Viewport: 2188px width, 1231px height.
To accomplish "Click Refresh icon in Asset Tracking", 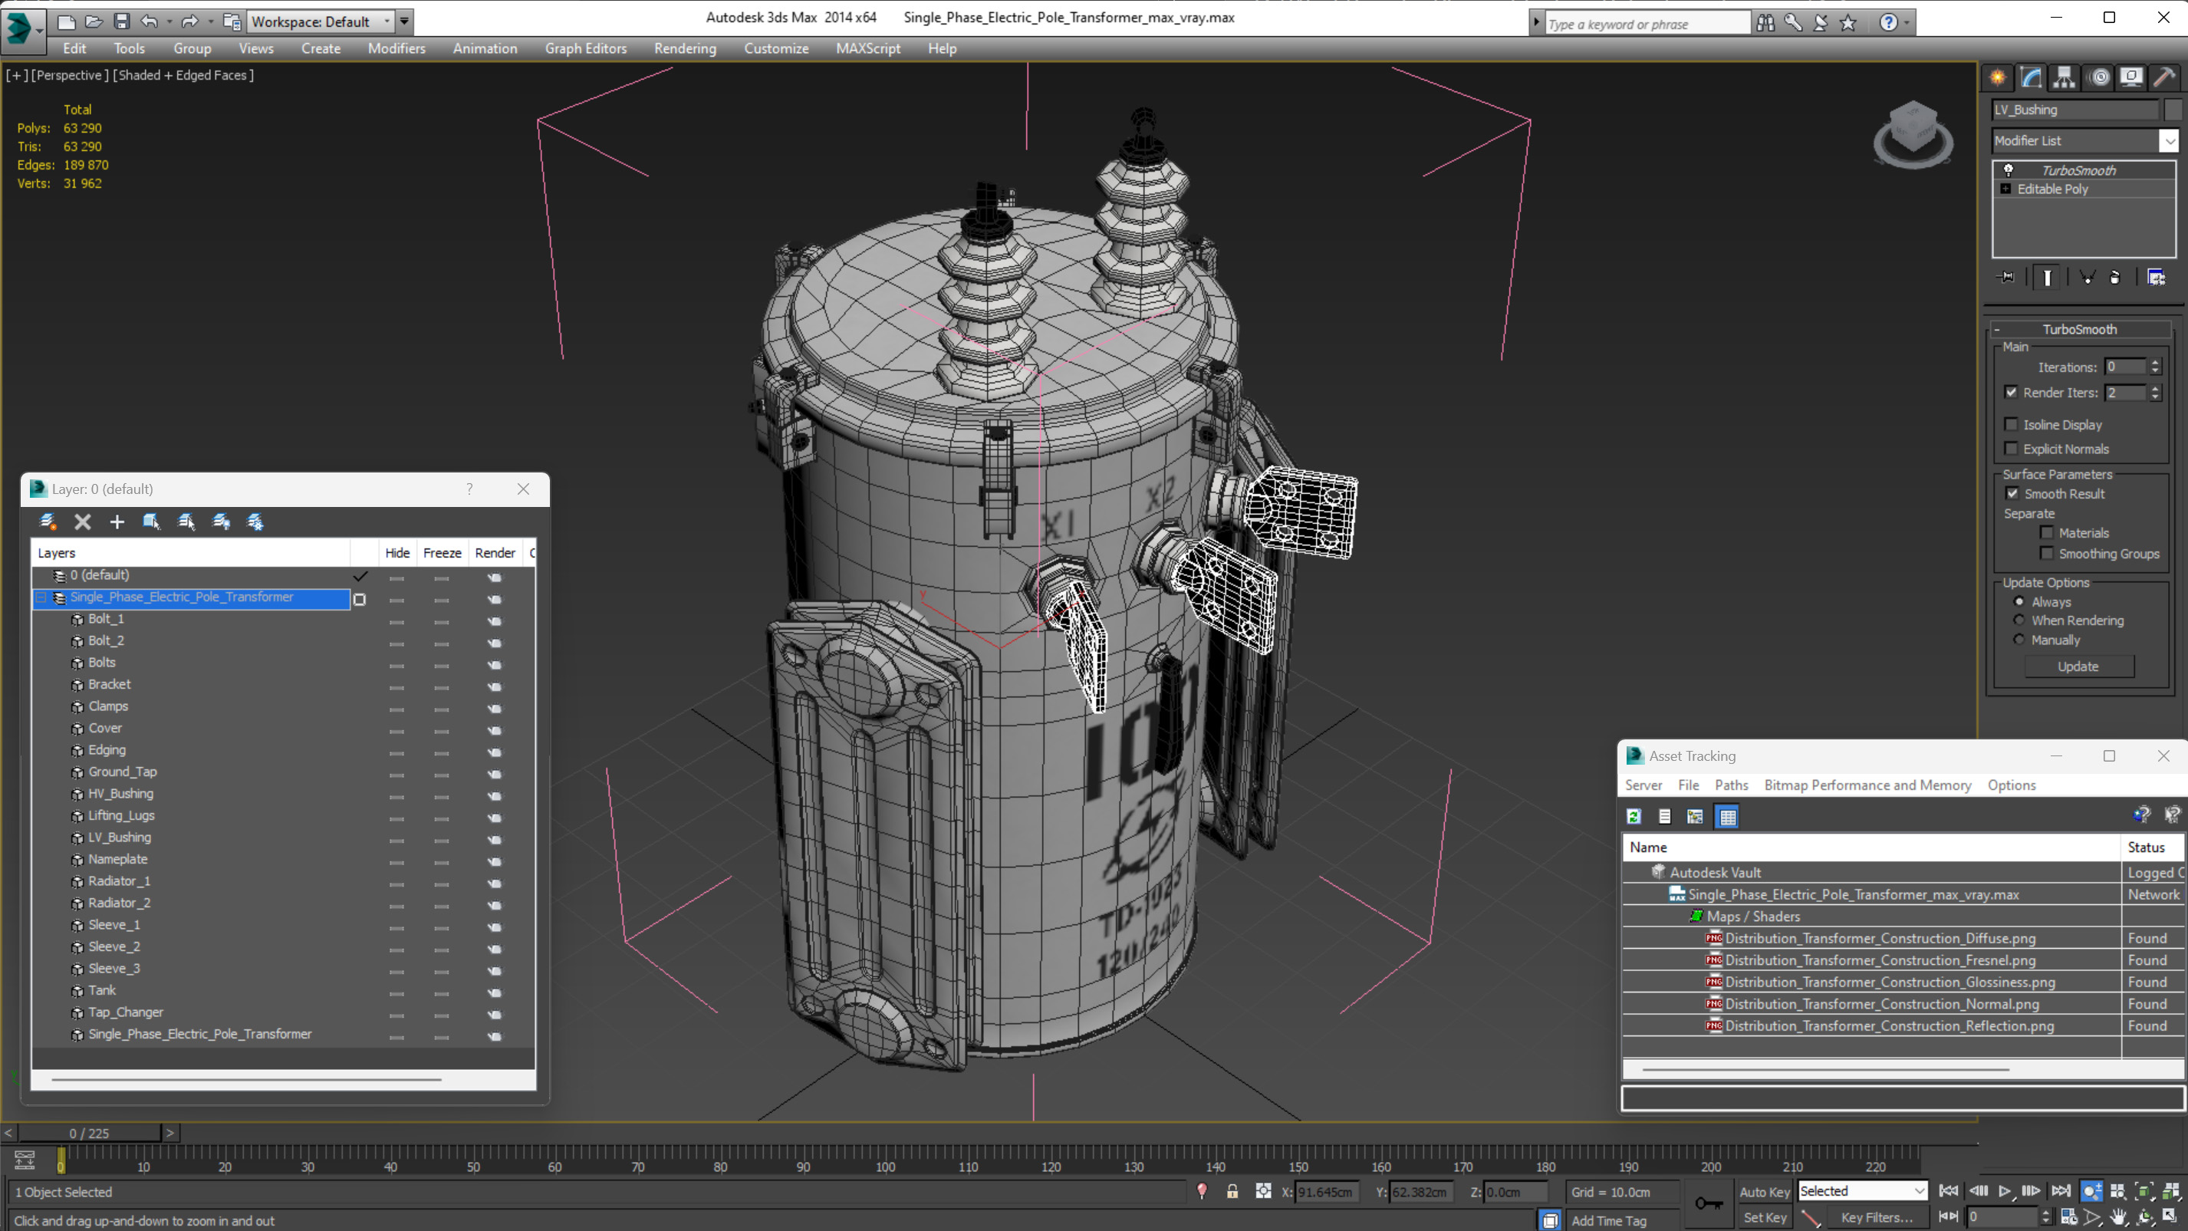I will pyautogui.click(x=1634, y=816).
